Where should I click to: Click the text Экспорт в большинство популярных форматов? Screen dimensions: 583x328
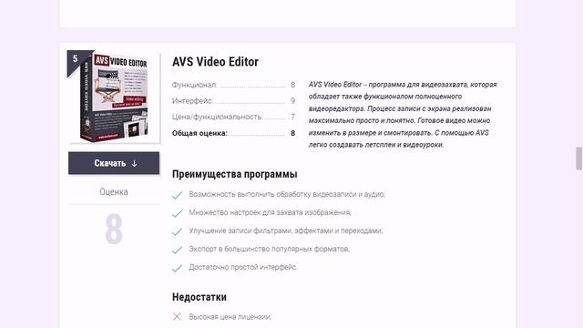pos(270,249)
